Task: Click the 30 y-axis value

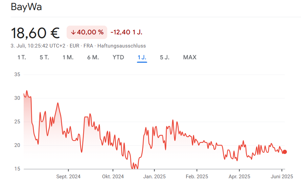Action: [x=17, y=98]
